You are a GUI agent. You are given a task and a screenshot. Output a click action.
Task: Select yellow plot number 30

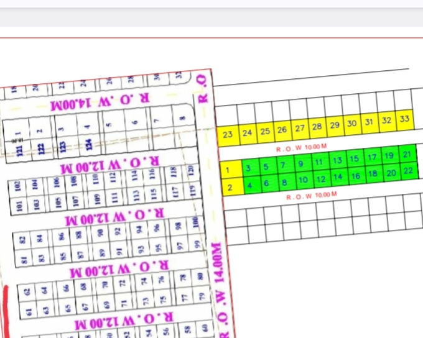click(x=351, y=124)
